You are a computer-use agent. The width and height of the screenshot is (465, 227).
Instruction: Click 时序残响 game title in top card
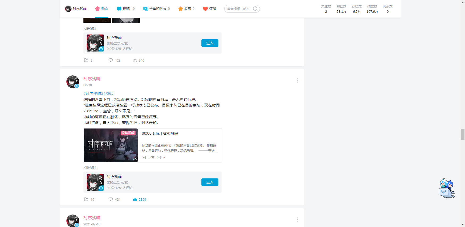pos(114,38)
